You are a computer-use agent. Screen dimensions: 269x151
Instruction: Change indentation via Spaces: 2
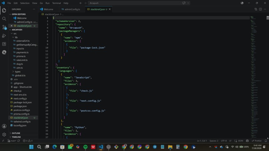tap(214, 141)
